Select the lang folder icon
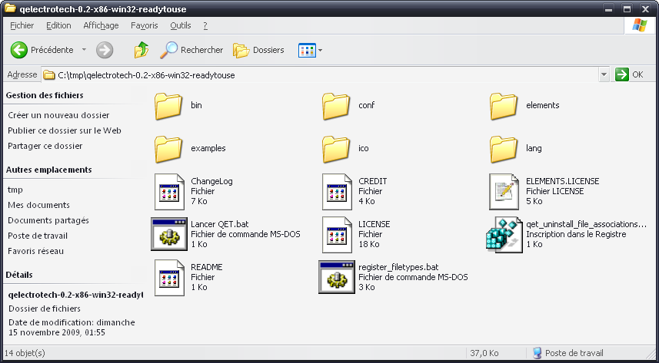659x363 pixels. pos(504,149)
